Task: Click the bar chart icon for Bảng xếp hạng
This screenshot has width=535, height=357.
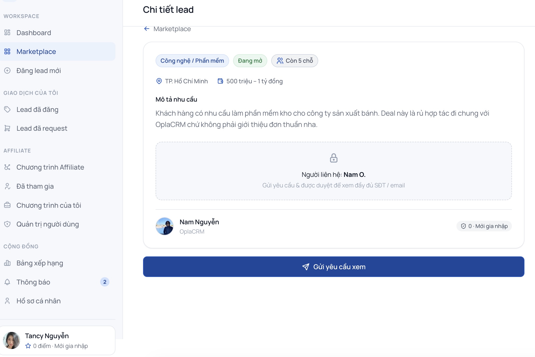Action: [x=7, y=263]
